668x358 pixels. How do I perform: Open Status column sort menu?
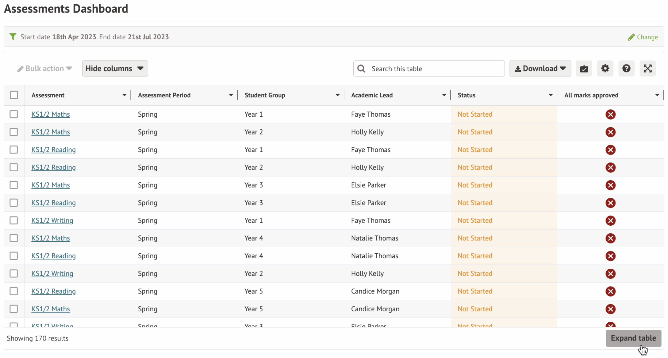pyautogui.click(x=551, y=95)
